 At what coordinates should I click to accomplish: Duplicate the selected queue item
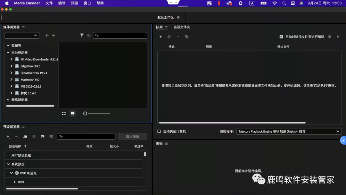pos(187,37)
